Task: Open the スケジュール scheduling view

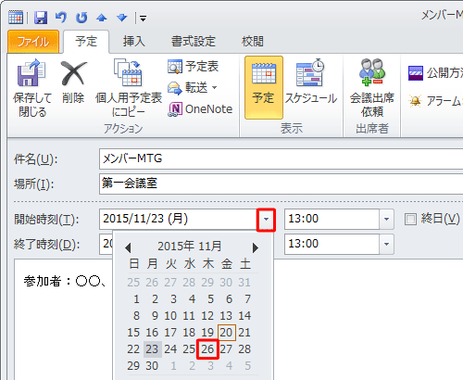Action: (x=310, y=82)
